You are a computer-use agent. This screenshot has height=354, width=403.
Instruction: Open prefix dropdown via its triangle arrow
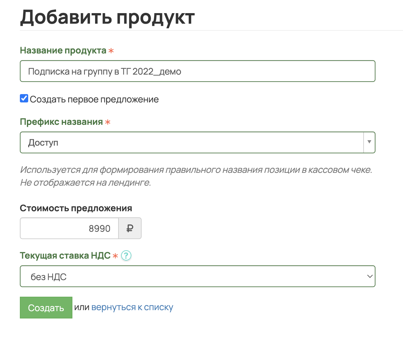369,142
